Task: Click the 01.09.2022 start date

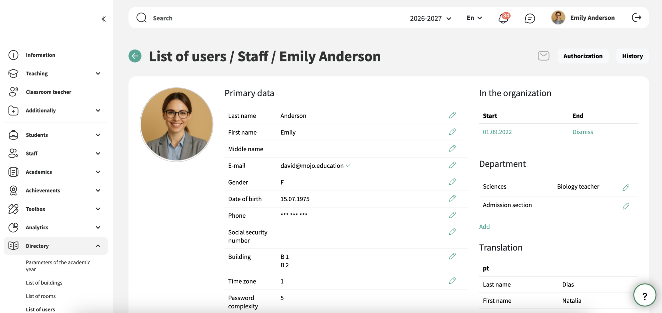Action: click(497, 132)
